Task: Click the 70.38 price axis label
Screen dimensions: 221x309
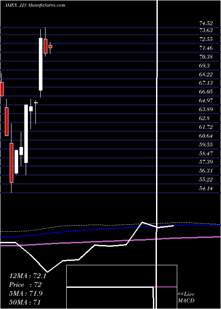Action: pyautogui.click(x=206, y=57)
